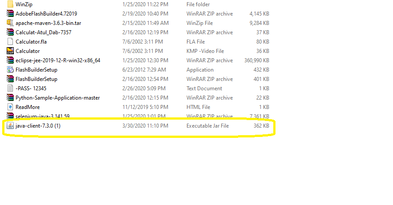Viewport: 393px width, 205px height.
Task: Click the date "1/25/2020 11:22 PM" of WinZip
Action: click(145, 4)
